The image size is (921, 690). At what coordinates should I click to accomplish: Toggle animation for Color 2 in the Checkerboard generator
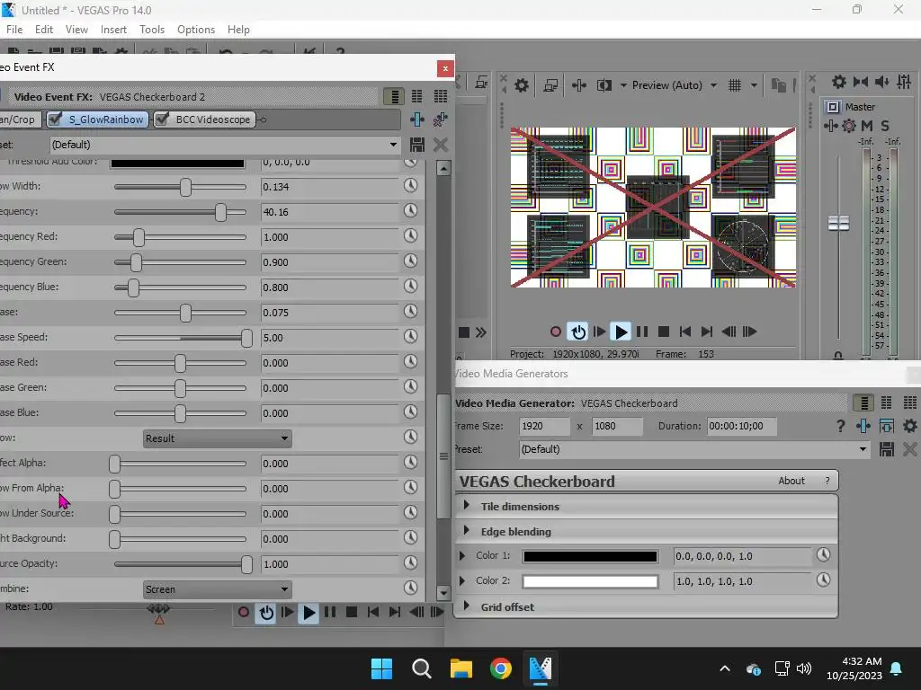[x=824, y=580]
